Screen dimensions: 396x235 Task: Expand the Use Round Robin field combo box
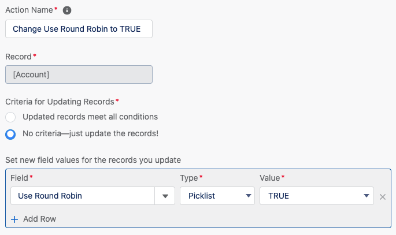pos(92,196)
